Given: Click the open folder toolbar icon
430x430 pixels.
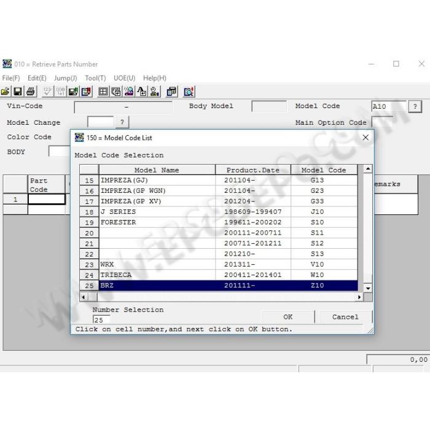Looking at the screenshot, I should [5, 92].
